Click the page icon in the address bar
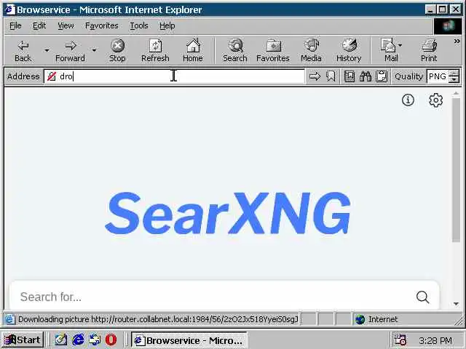This screenshot has width=466, height=349. point(52,76)
